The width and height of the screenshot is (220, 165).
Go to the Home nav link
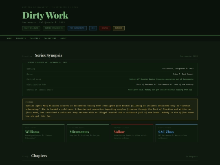click(9, 38)
